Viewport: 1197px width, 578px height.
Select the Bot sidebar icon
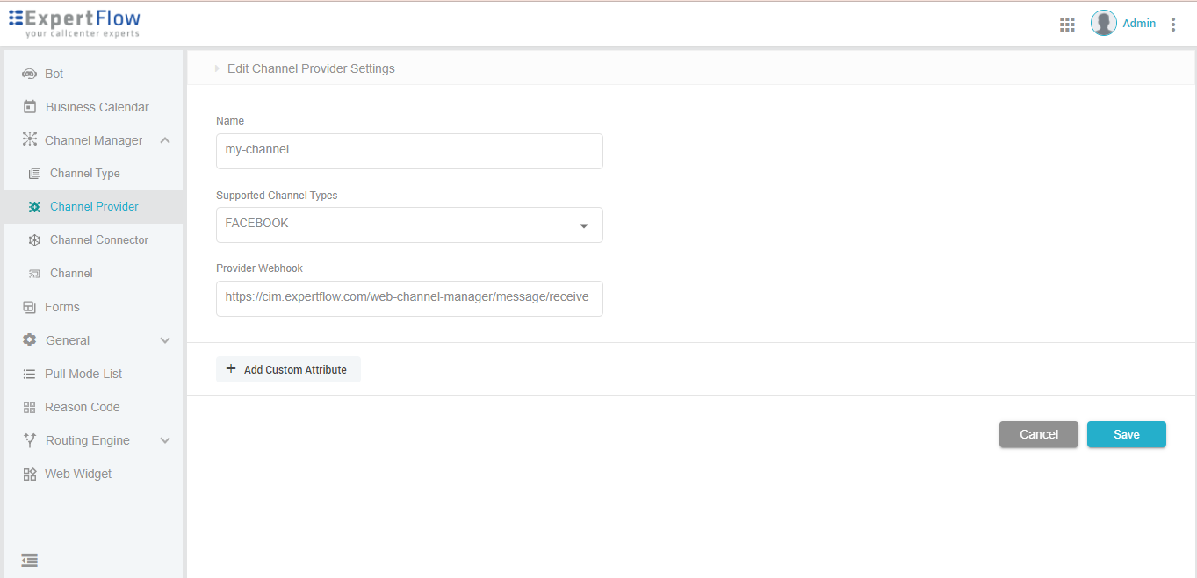pos(29,74)
